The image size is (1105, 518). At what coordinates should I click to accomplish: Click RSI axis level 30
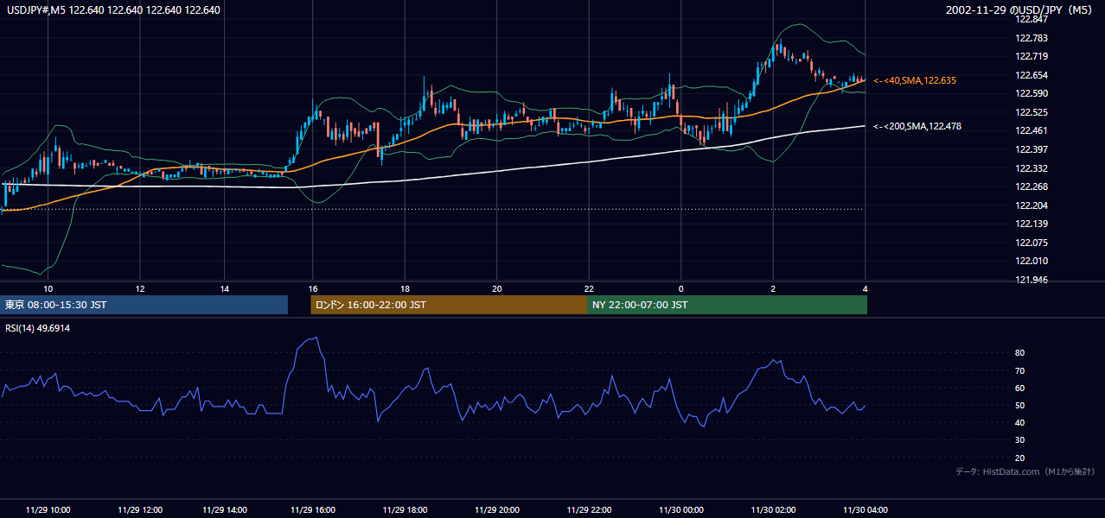point(1020,439)
